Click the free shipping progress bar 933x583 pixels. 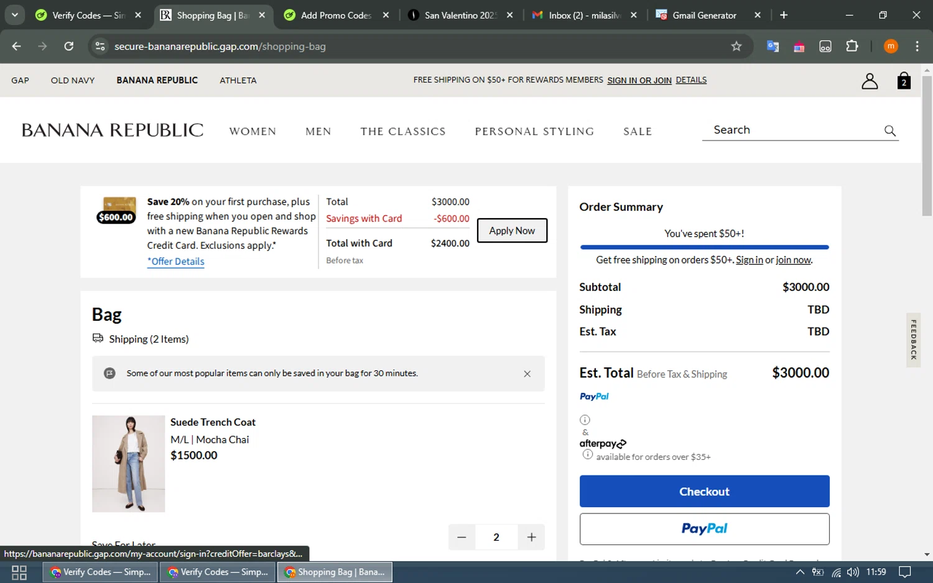[x=704, y=247]
